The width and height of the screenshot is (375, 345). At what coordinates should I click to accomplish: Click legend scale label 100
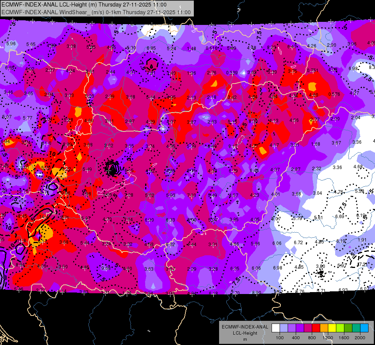point(280,338)
